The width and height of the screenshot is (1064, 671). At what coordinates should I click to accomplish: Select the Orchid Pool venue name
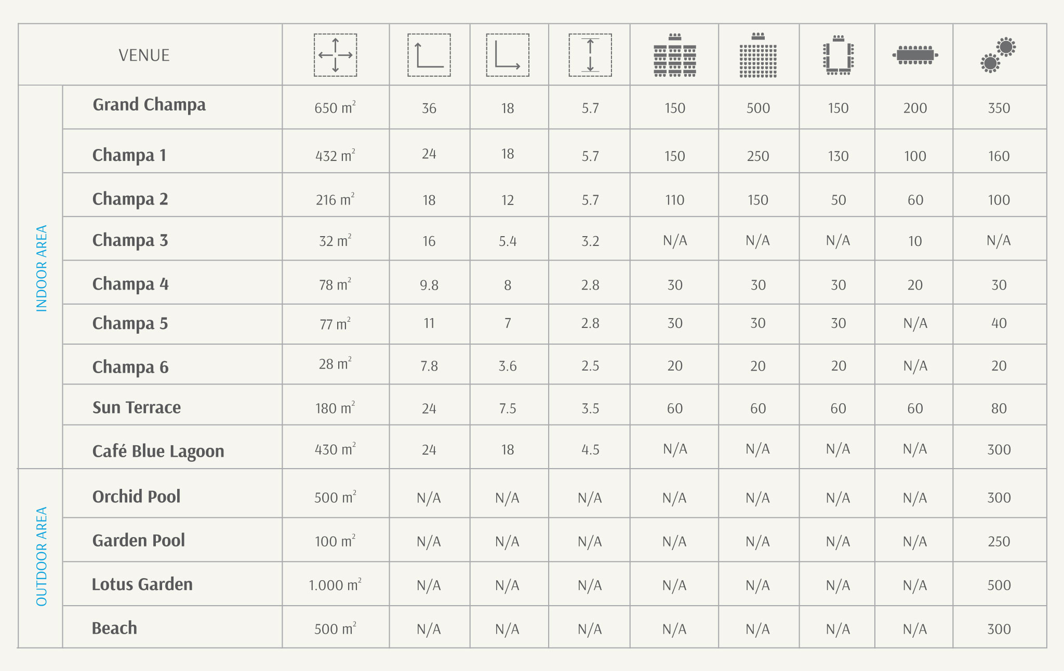click(x=136, y=497)
